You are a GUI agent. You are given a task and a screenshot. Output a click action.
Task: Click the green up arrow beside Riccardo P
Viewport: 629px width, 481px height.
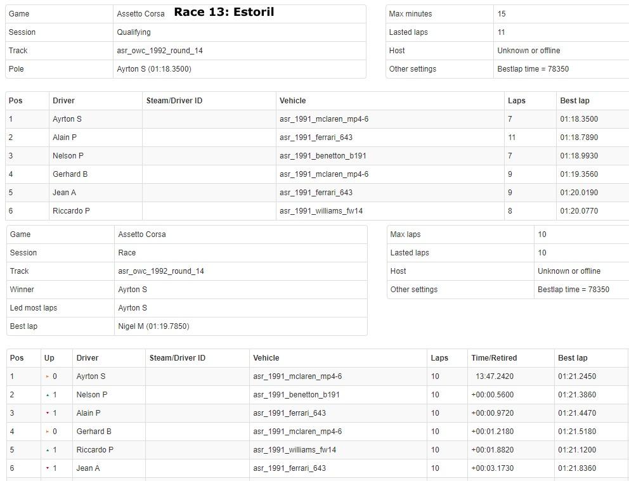48,450
